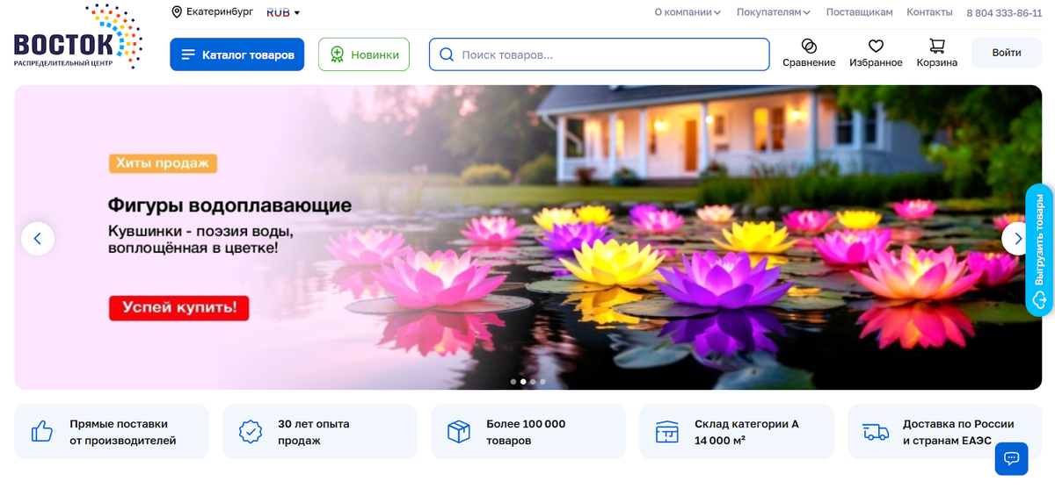Screen dimensions: 1055x496
Task: Click the Новинки button
Action: [364, 54]
